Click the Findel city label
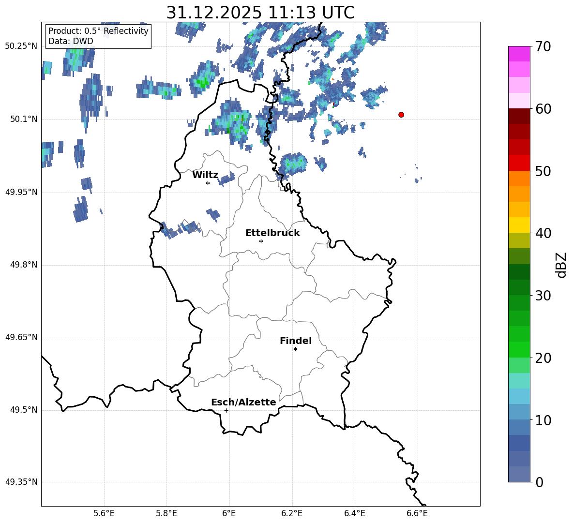Viewport: 573px width, 523px height. (296, 341)
